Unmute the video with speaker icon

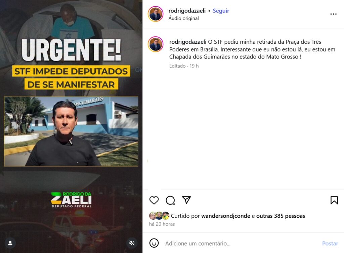pyautogui.click(x=132, y=243)
